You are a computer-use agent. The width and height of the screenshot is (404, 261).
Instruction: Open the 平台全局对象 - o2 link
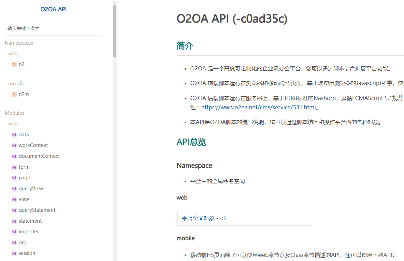(x=204, y=218)
